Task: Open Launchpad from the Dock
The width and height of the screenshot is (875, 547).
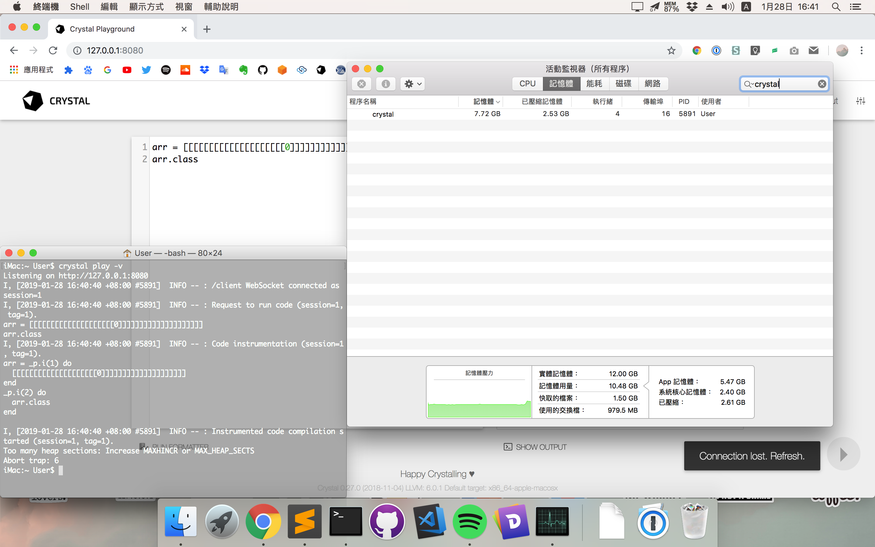Action: 222,521
